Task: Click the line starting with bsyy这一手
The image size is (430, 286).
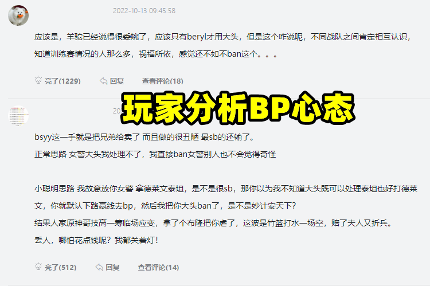Action: (x=144, y=137)
